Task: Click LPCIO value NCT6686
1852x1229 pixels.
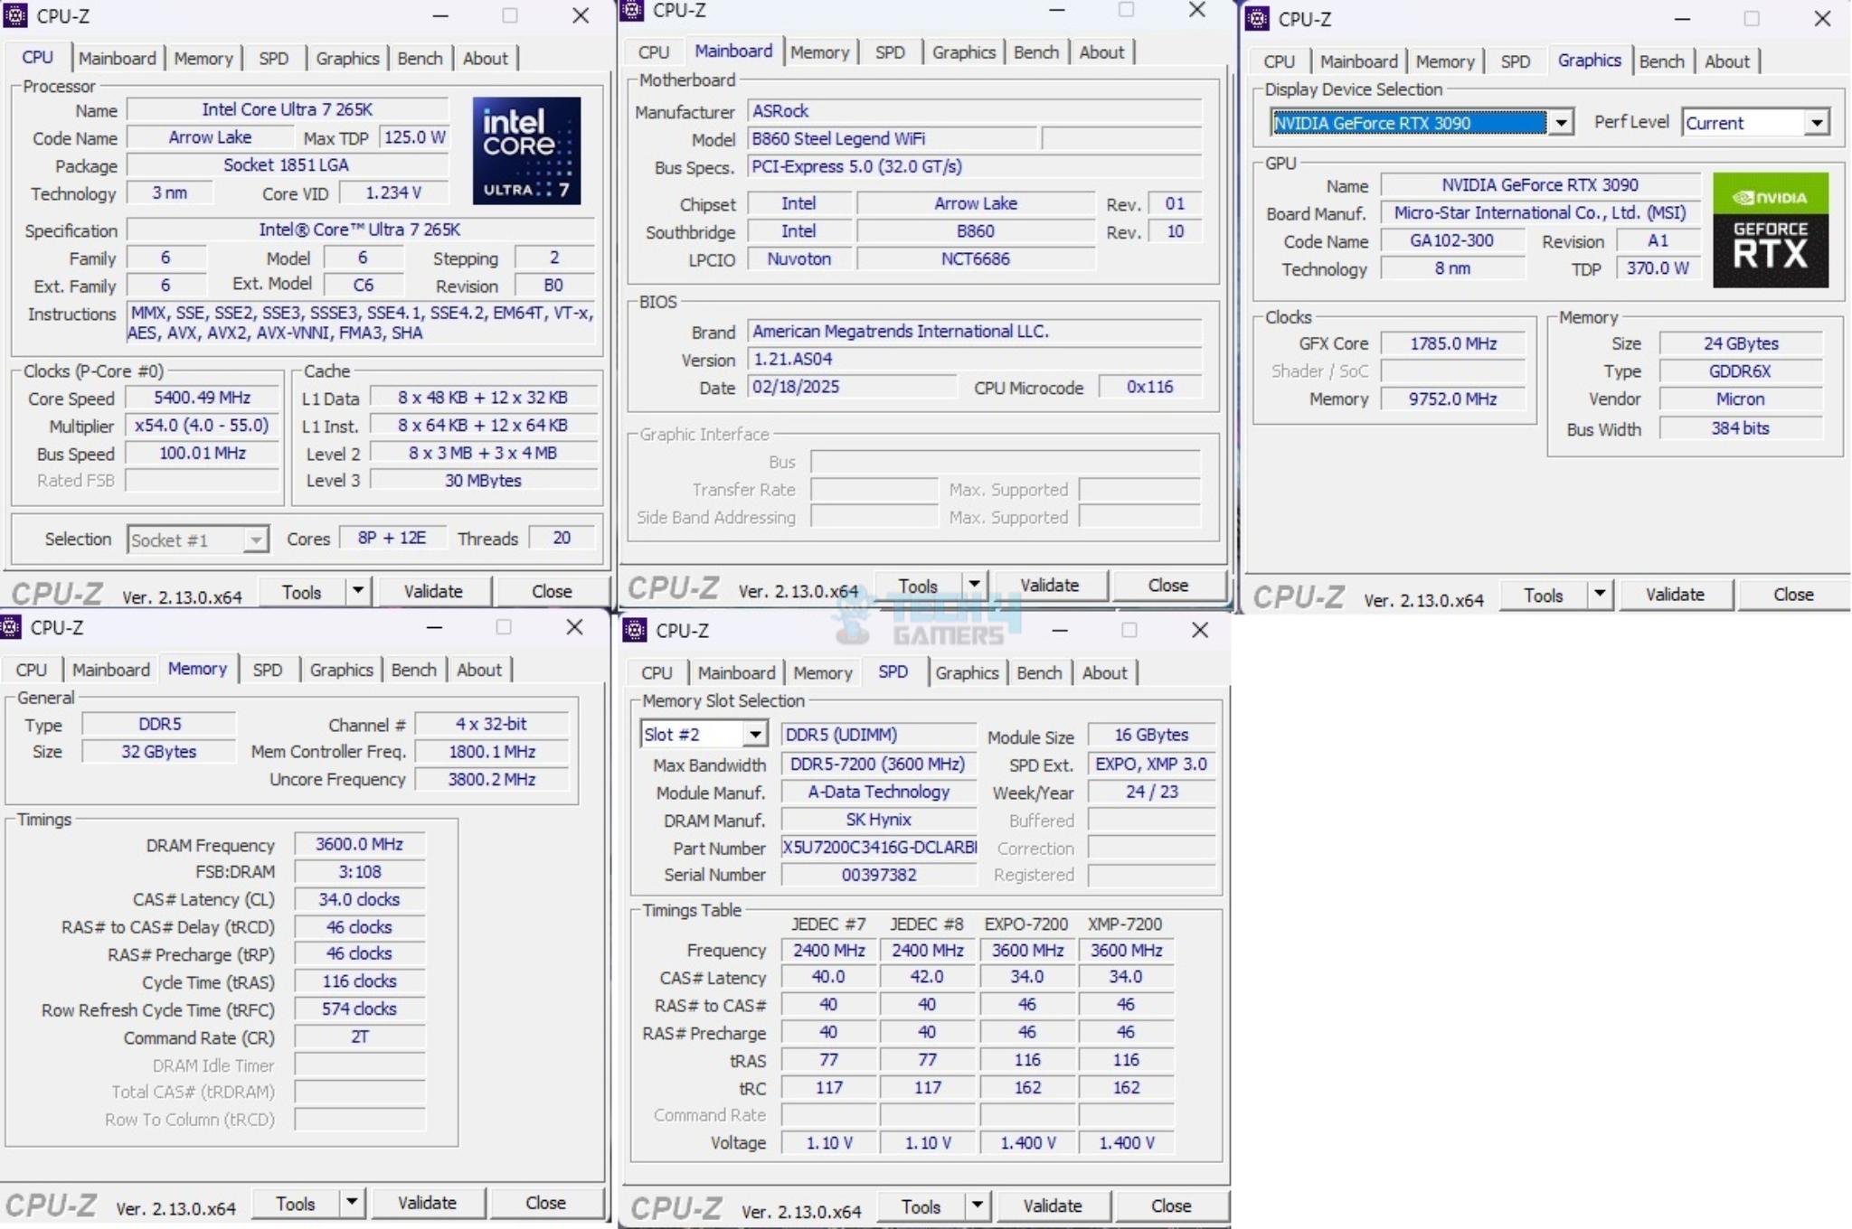Action: (975, 259)
